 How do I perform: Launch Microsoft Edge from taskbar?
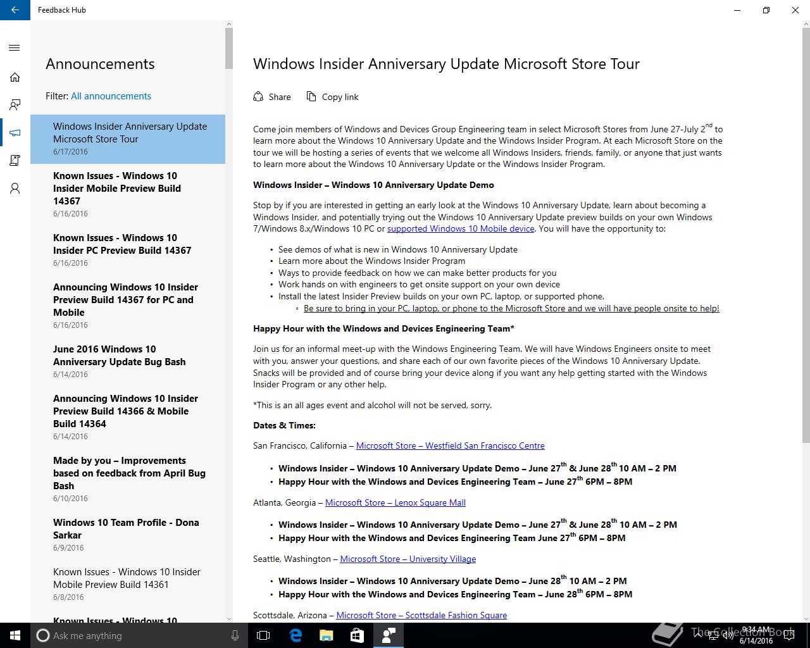coord(295,635)
